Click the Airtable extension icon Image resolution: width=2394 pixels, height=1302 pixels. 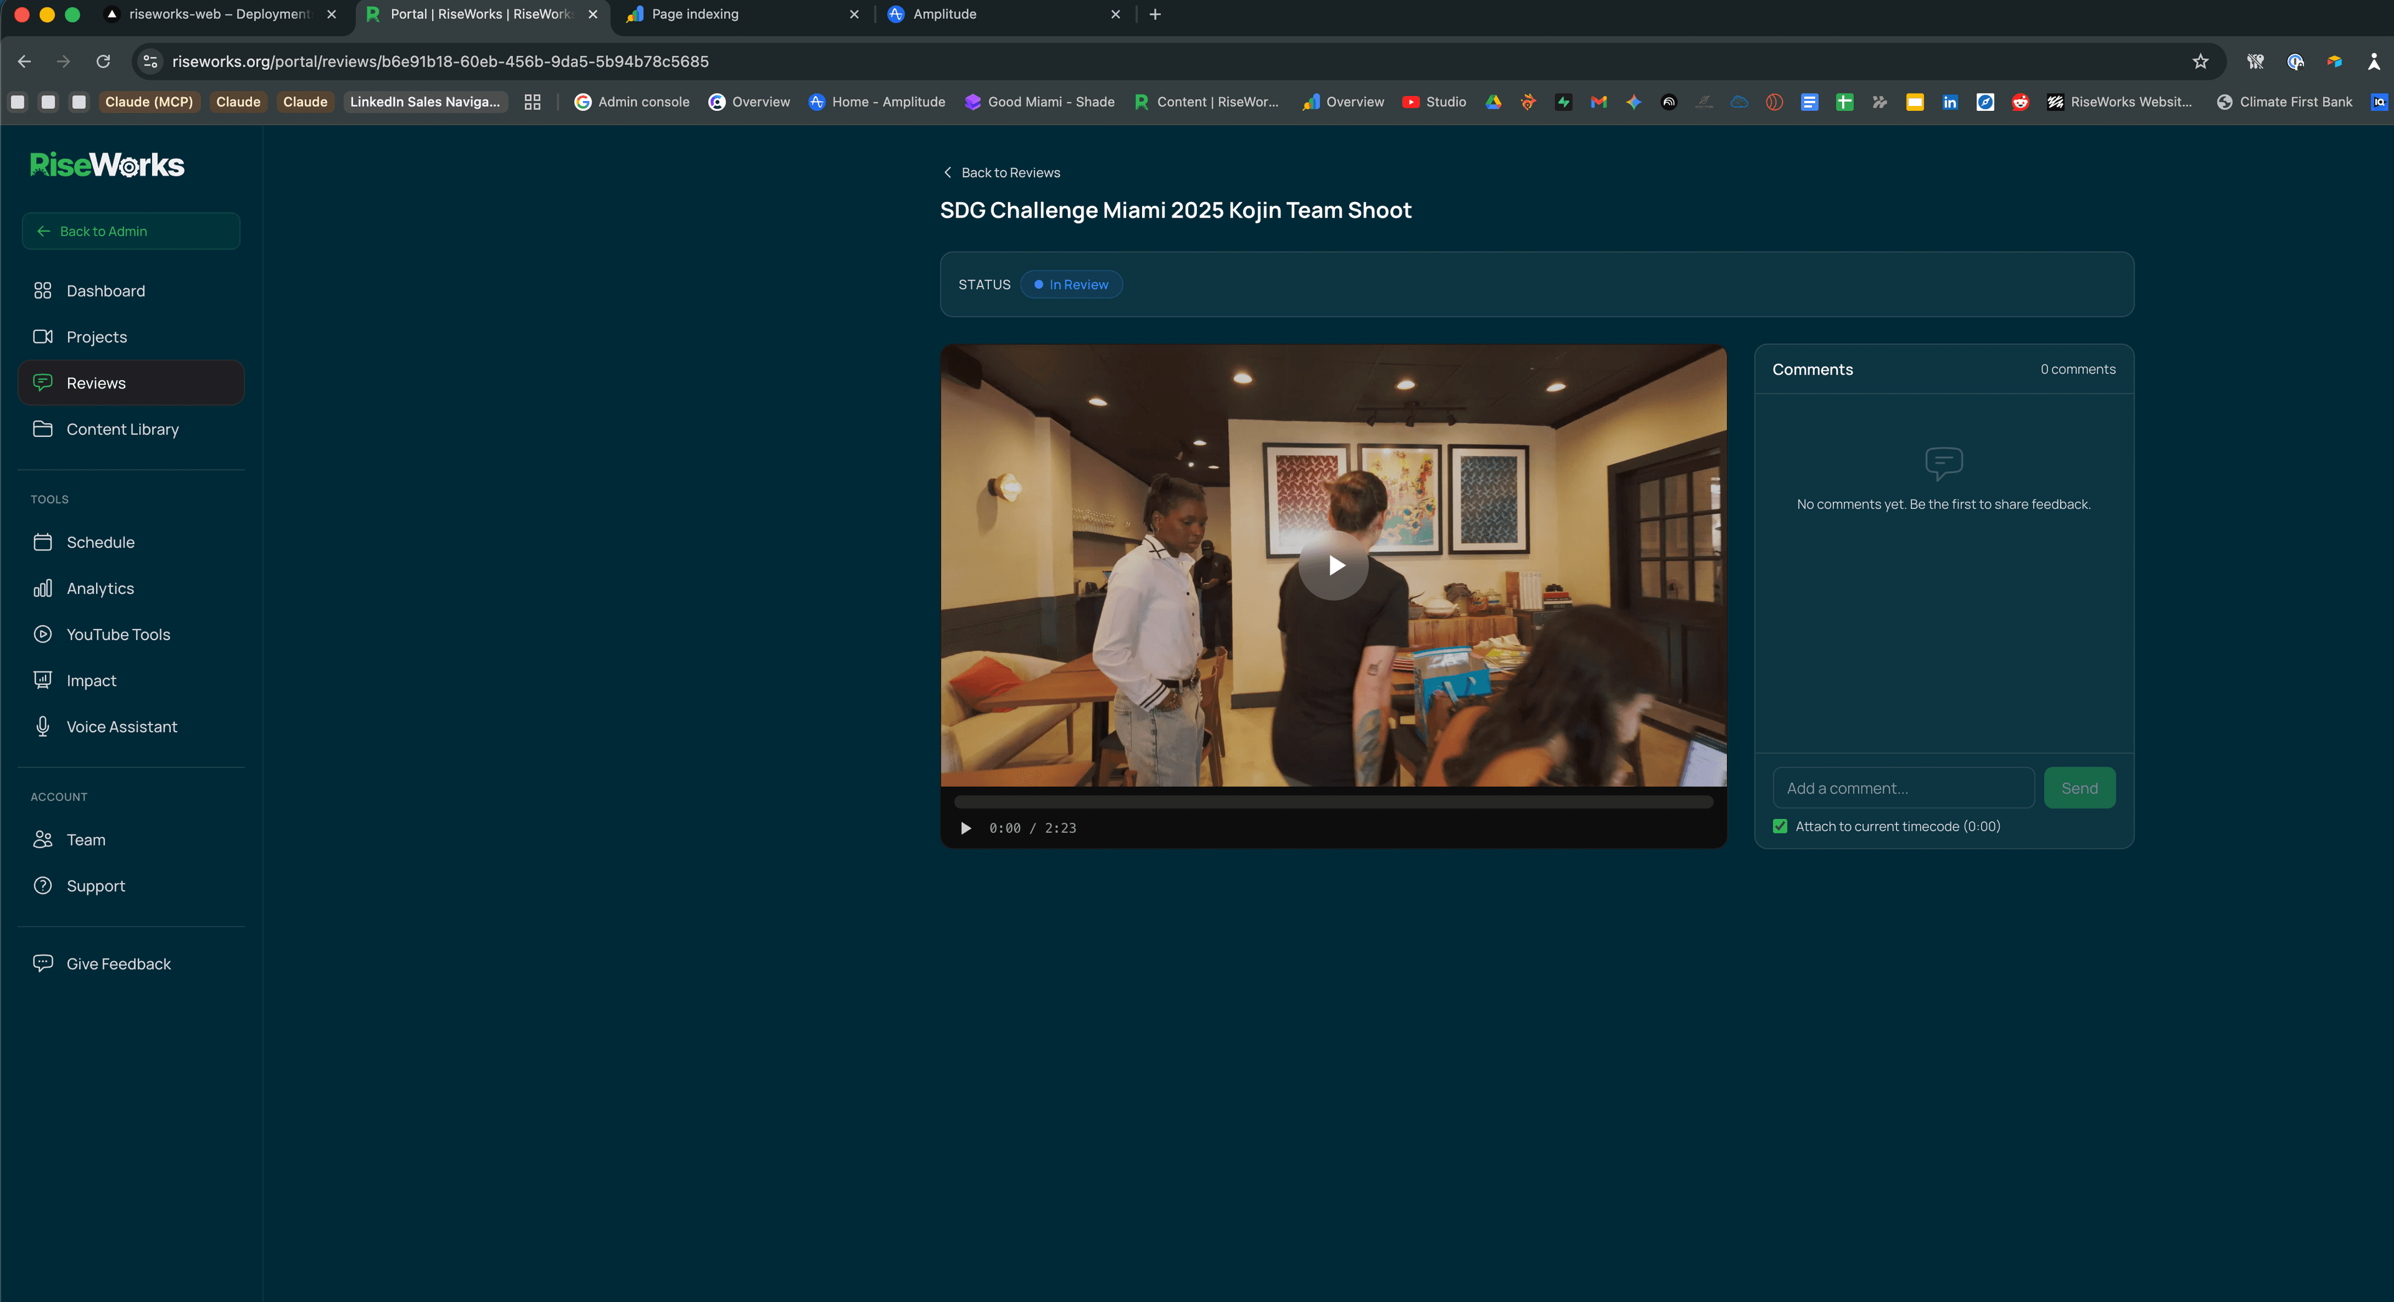pos(2335,61)
